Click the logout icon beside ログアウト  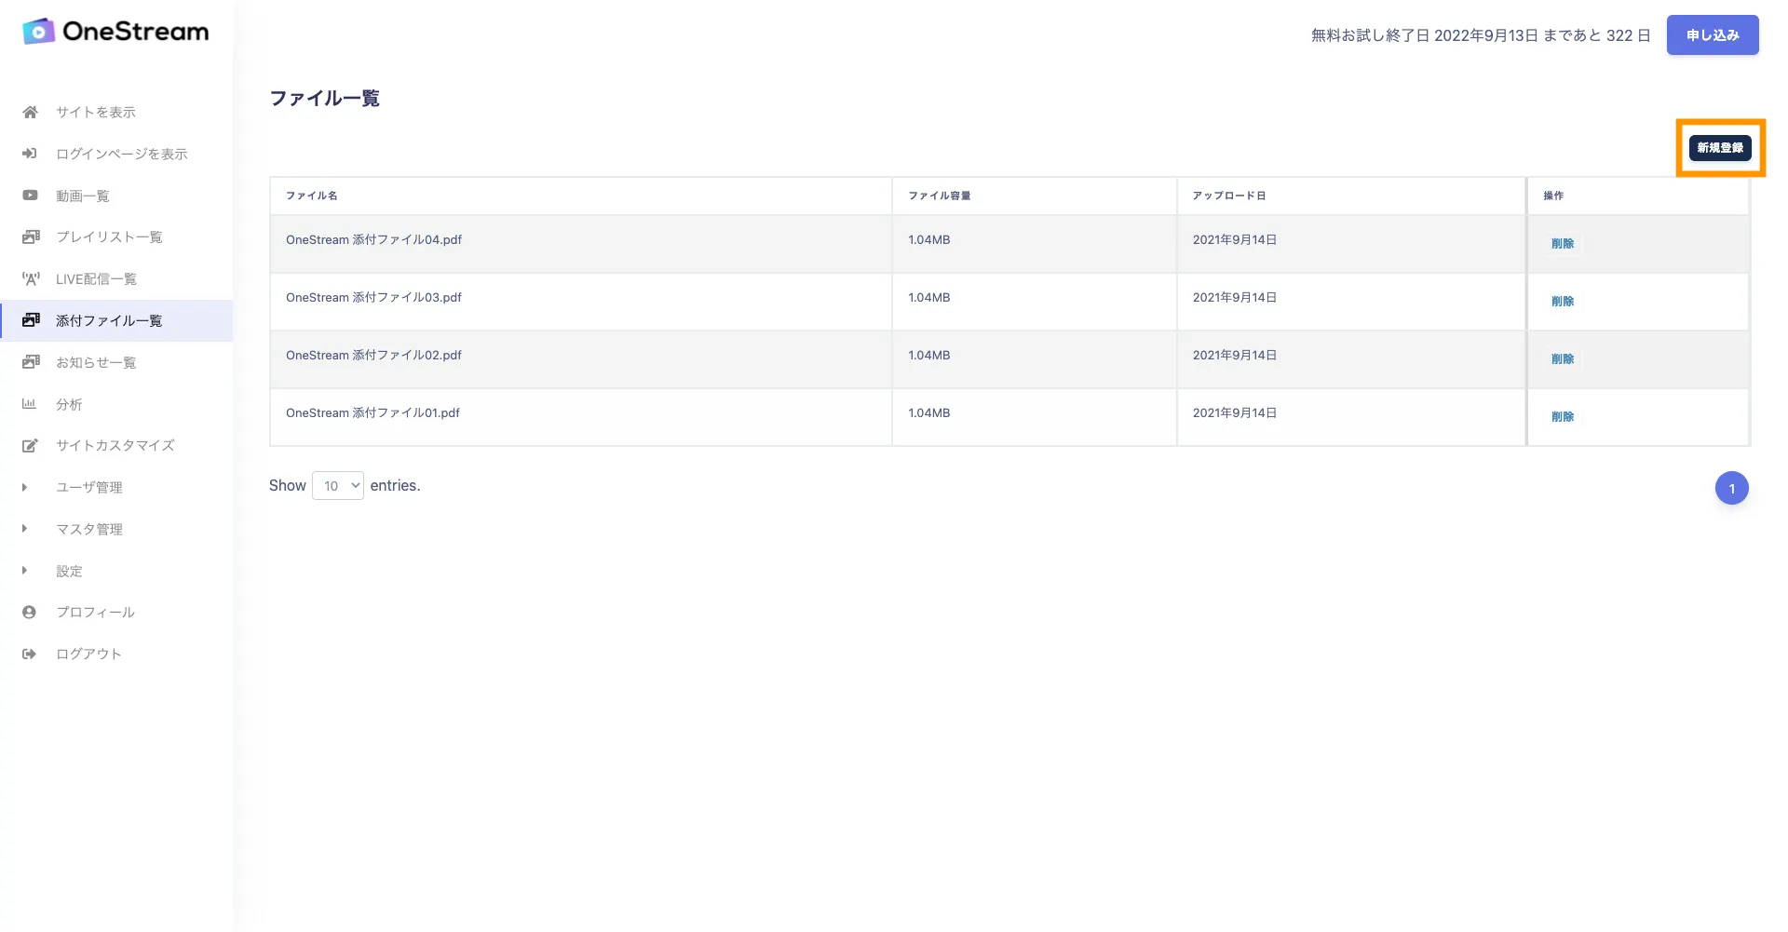(x=29, y=654)
